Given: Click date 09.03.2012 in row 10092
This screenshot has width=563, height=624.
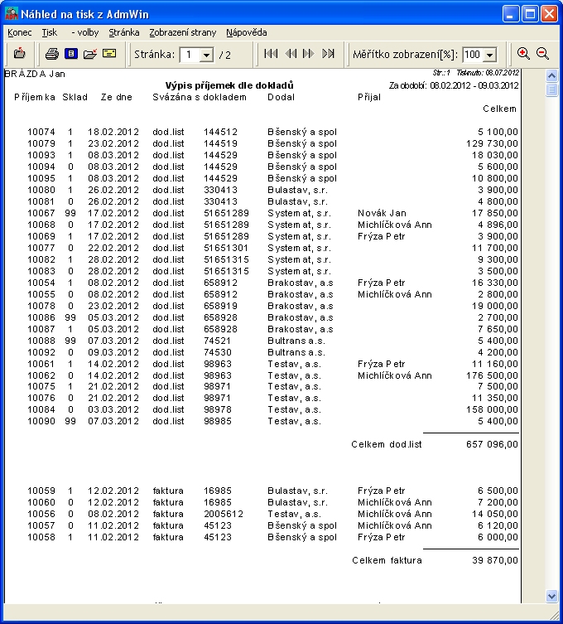Looking at the screenshot, I should click(x=113, y=352).
